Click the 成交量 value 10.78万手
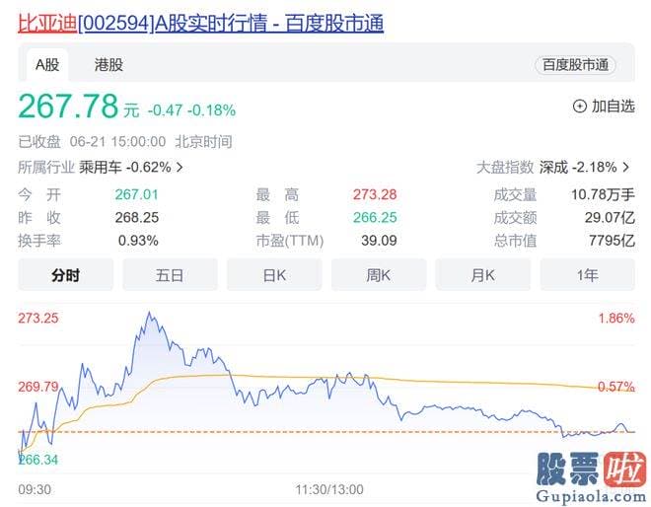The image size is (651, 507). (x=603, y=194)
